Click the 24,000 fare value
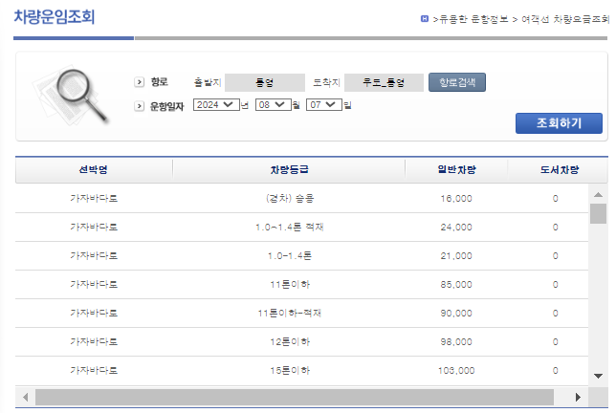This screenshot has height=413, width=616. 456,227
